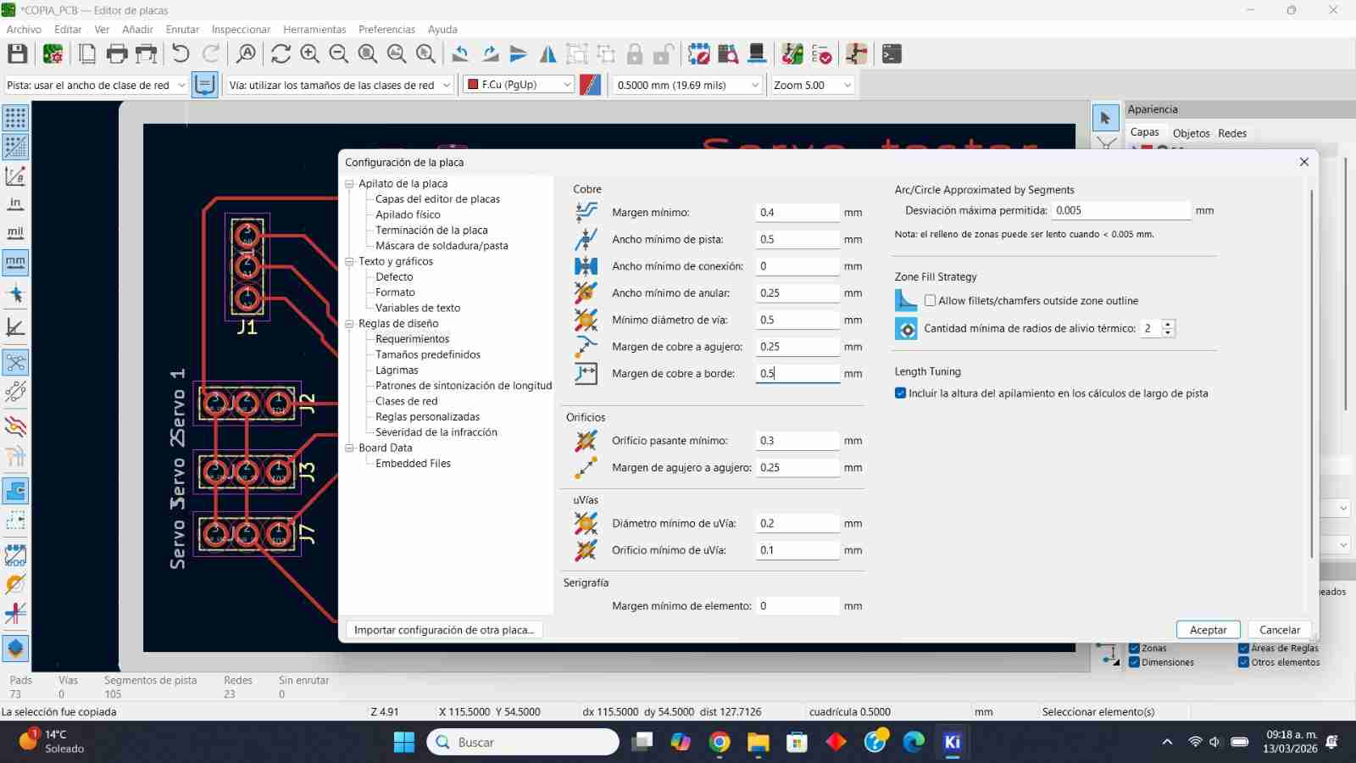Switch units to mils in left toolbar
Viewport: 1356px width, 763px height.
pos(15,232)
